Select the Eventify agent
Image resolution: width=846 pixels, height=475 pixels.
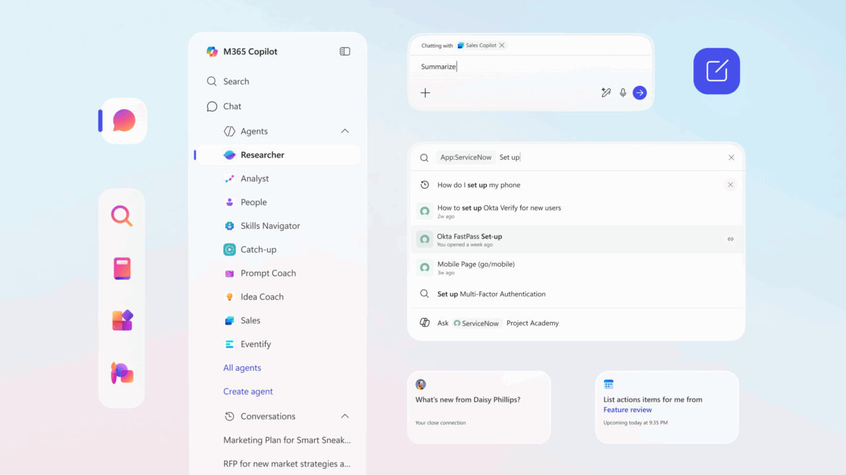pyautogui.click(x=256, y=344)
